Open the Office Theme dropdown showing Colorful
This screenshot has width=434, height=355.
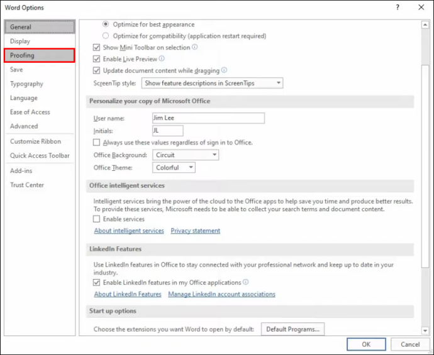[x=174, y=168]
